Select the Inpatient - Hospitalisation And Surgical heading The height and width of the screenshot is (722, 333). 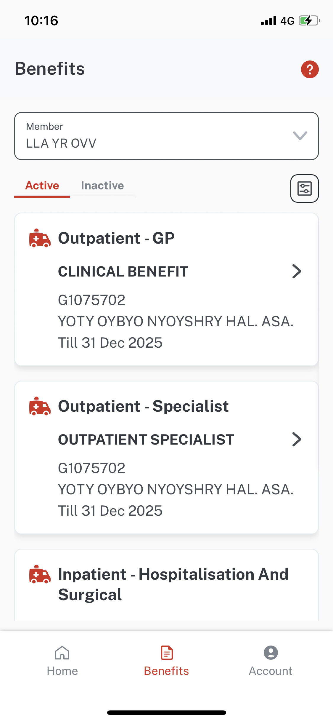click(173, 584)
